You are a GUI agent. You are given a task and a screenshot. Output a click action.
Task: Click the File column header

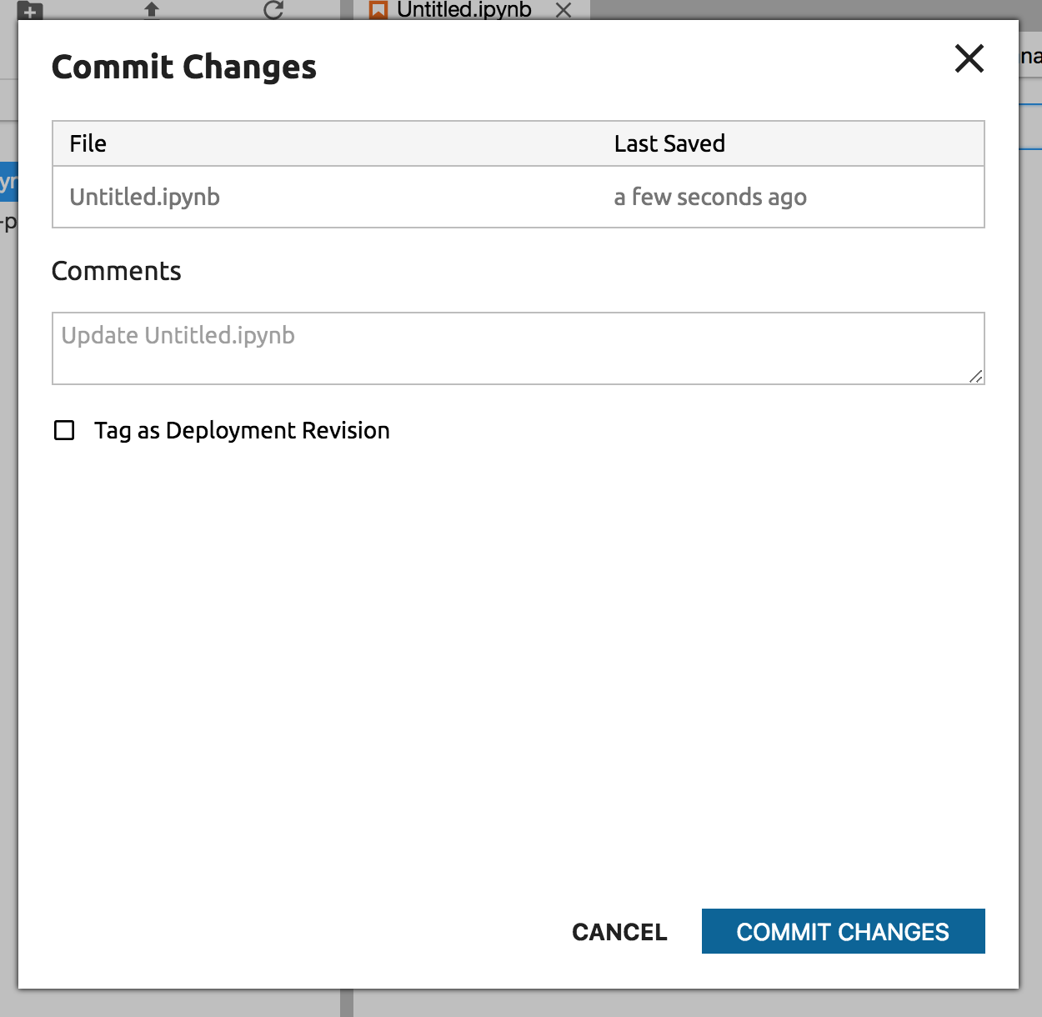pyautogui.click(x=88, y=143)
